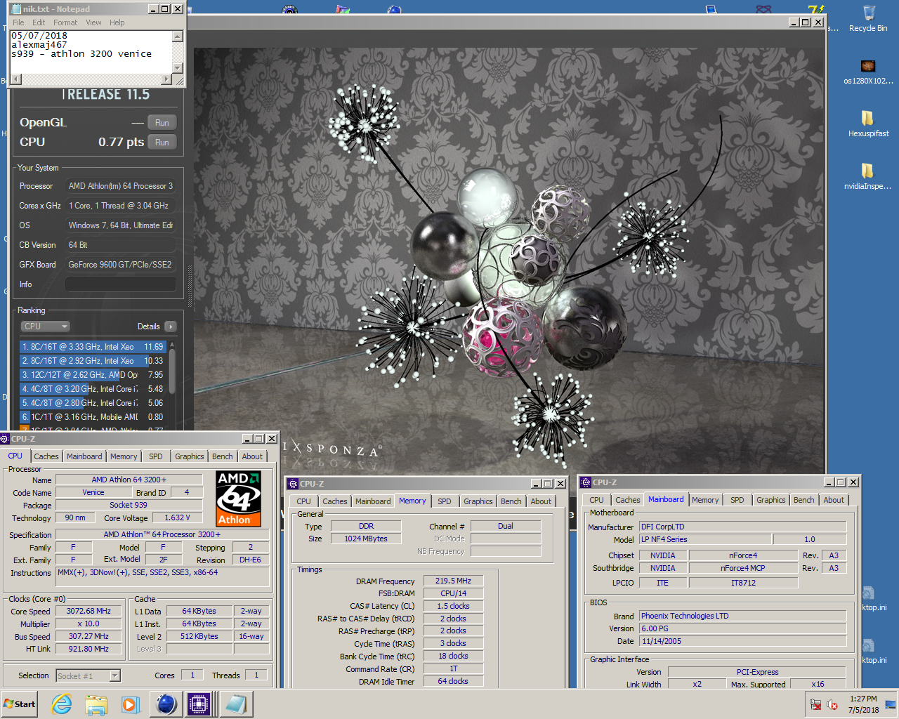The image size is (899, 719).
Task: Select ranking row 8C/16T @ 3.33 GHz
Action: click(x=93, y=347)
